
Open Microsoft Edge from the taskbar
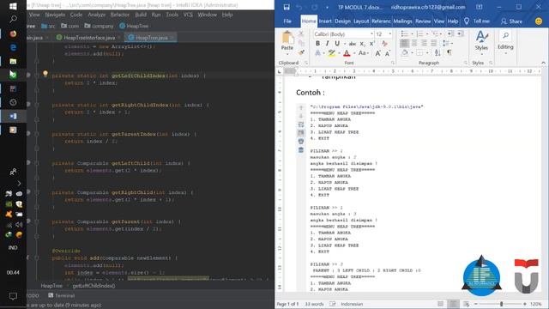(x=13, y=47)
